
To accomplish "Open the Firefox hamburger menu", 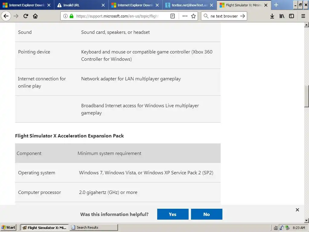I will coord(303,16).
